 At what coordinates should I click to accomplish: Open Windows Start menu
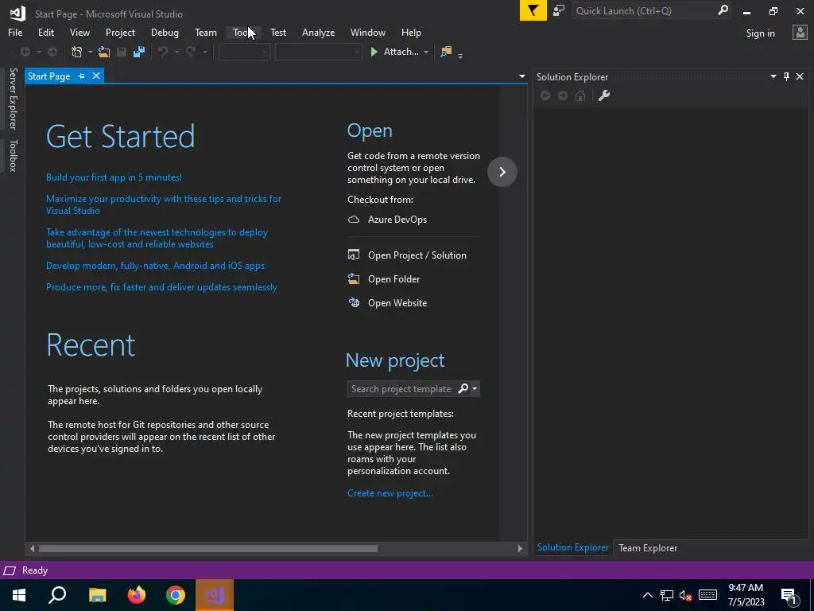19,595
